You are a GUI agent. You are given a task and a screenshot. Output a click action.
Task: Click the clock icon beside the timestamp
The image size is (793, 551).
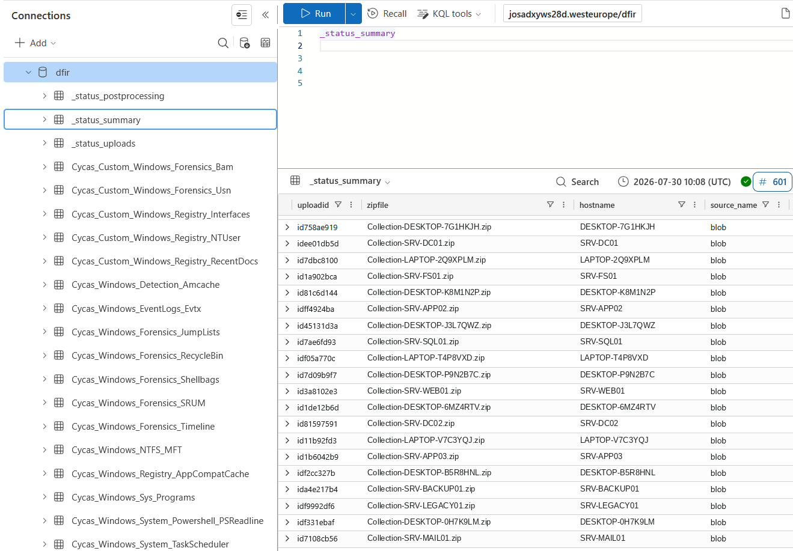tap(623, 181)
